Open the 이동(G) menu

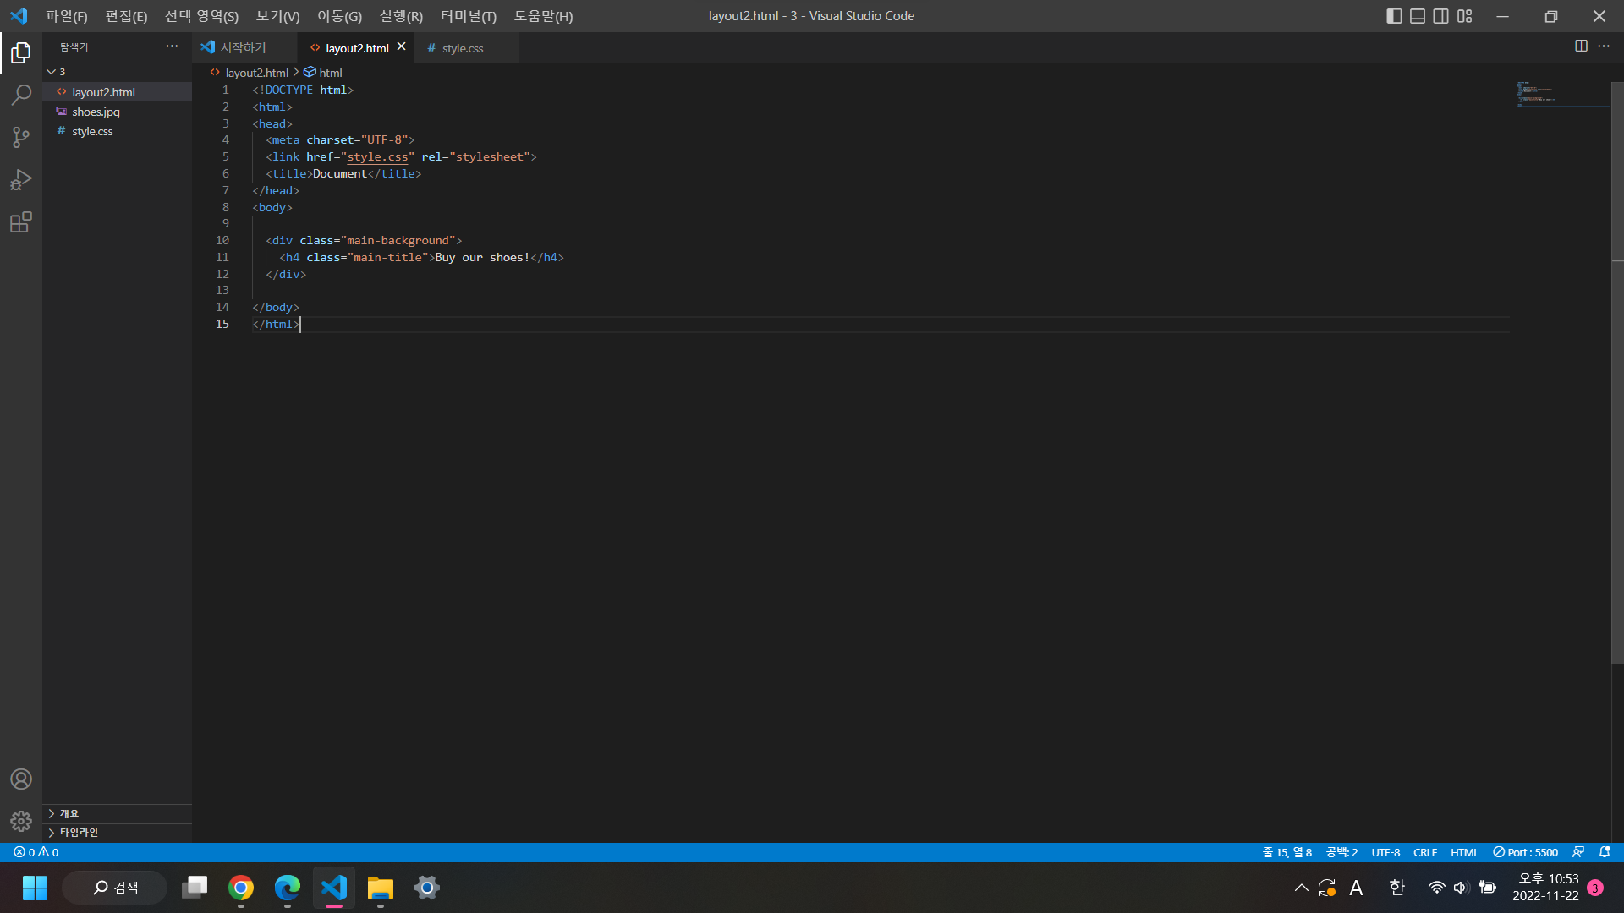(x=339, y=16)
